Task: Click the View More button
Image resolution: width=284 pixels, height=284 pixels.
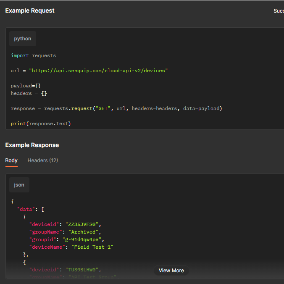Action: (171, 271)
